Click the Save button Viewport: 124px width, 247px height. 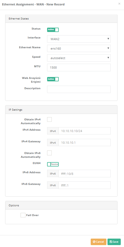pos(114,242)
